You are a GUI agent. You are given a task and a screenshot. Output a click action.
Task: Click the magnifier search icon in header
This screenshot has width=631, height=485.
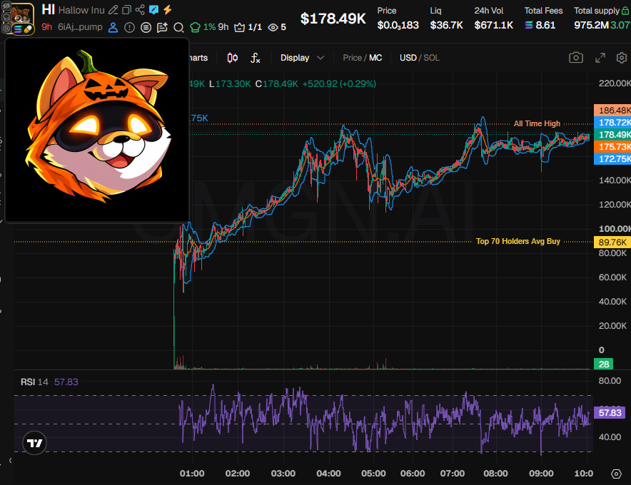[x=178, y=27]
